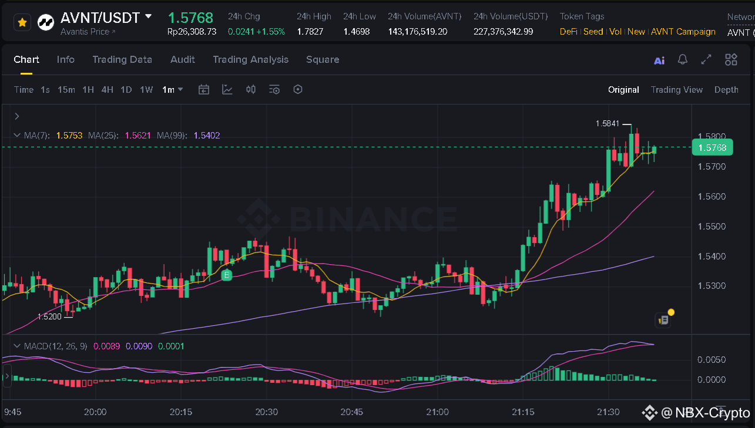Click the MA(99) value 1.5402

pos(207,136)
